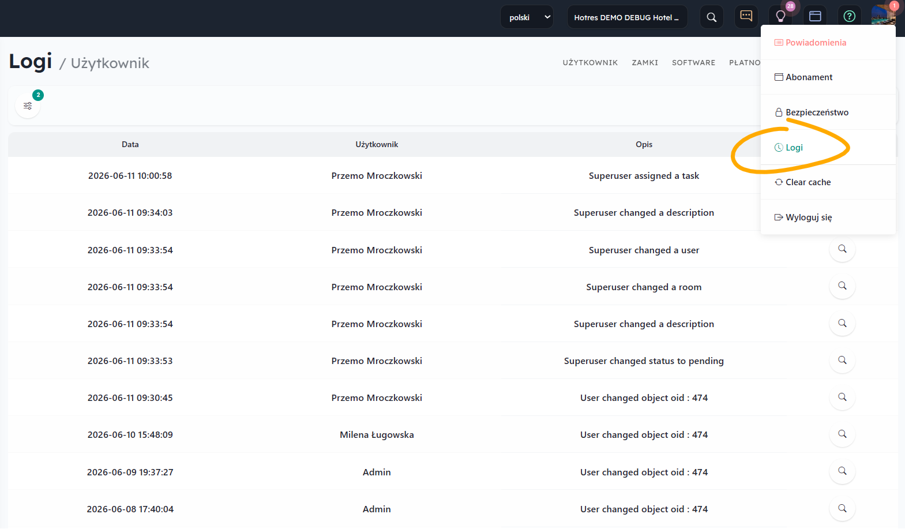The height and width of the screenshot is (529, 905).
Task: Switch to the ZAMKI tab
Action: 645,63
